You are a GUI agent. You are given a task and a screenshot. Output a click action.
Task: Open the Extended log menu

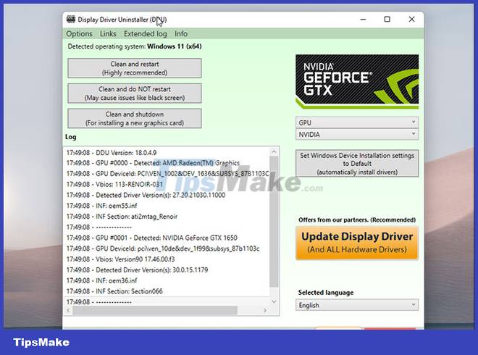[145, 33]
